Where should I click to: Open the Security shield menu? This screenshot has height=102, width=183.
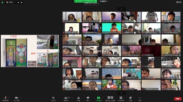click(x=53, y=99)
